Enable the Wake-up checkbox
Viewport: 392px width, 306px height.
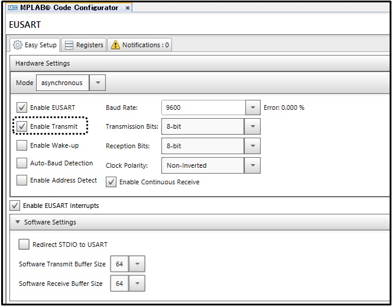22,145
